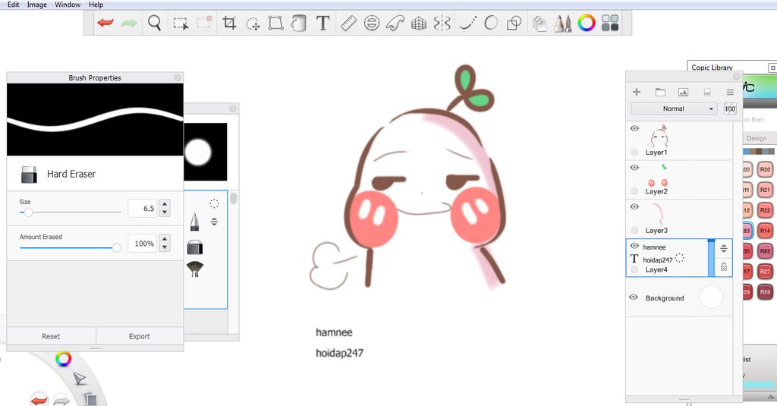Increase Amount Erased with up arrow
This screenshot has height=406, width=777.
(x=165, y=239)
